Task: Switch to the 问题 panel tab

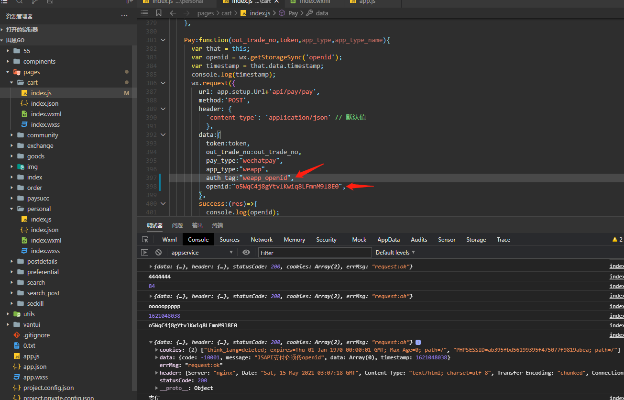Action: (x=177, y=225)
